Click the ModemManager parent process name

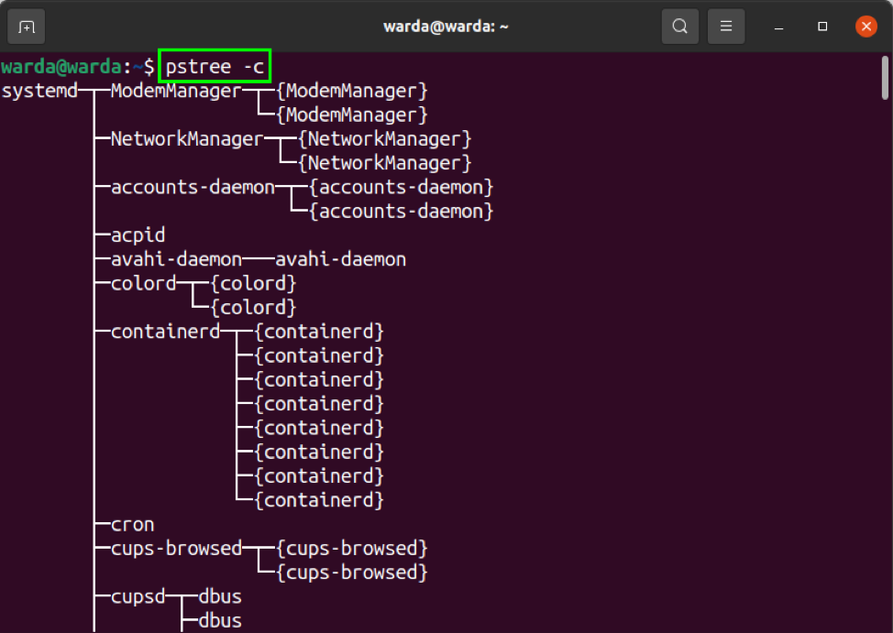[x=176, y=91]
